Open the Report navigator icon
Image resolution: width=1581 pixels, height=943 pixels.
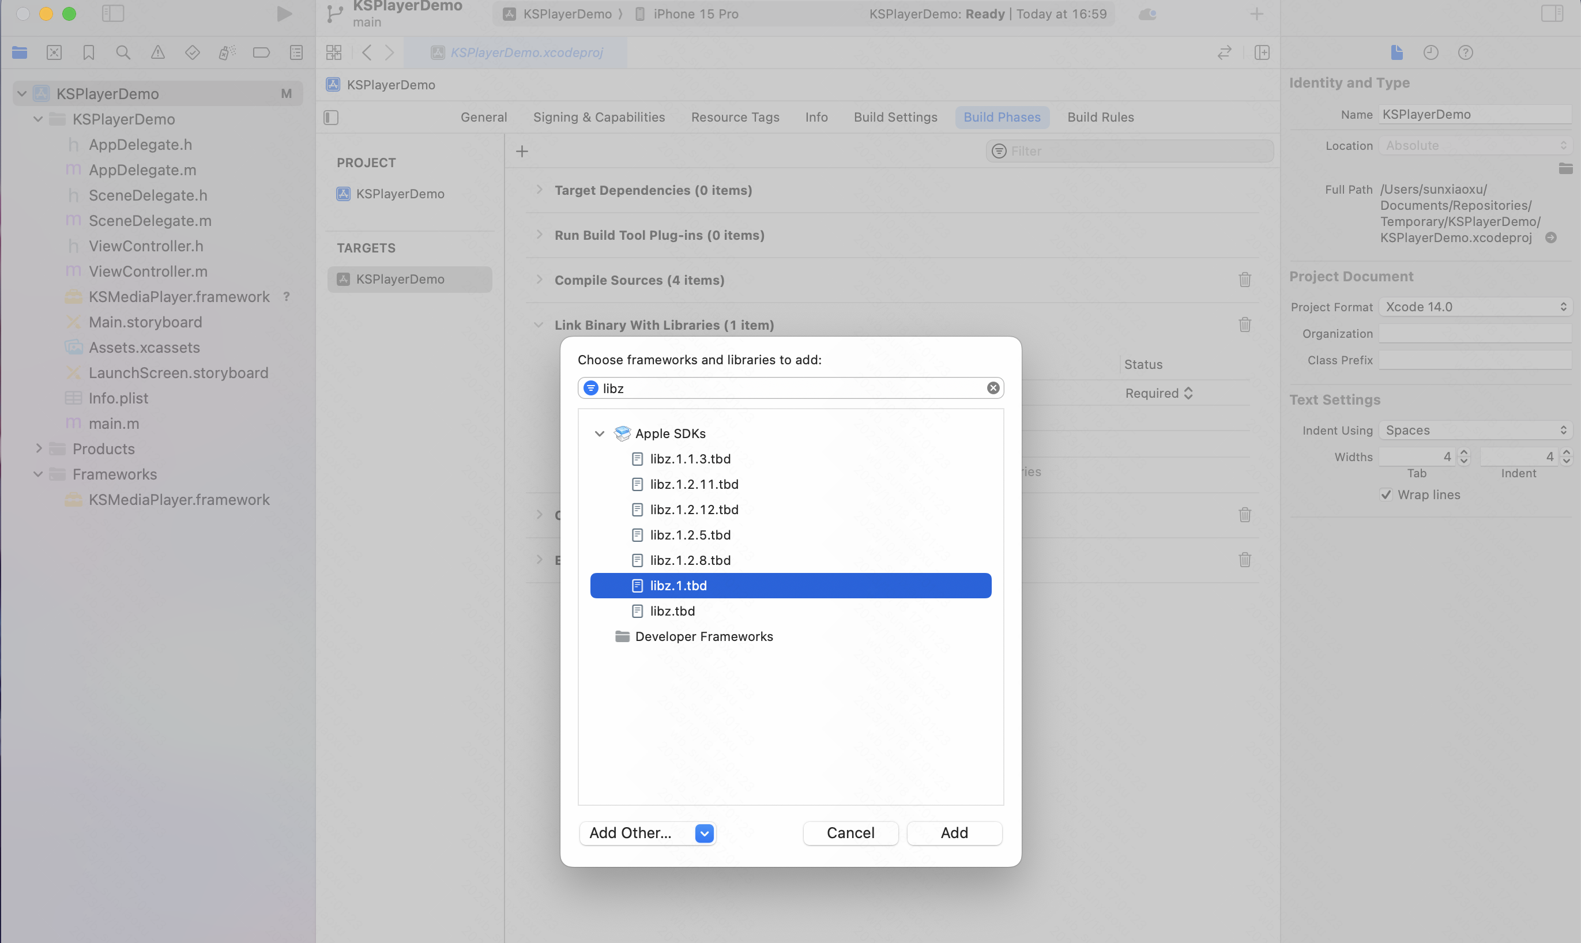(296, 53)
